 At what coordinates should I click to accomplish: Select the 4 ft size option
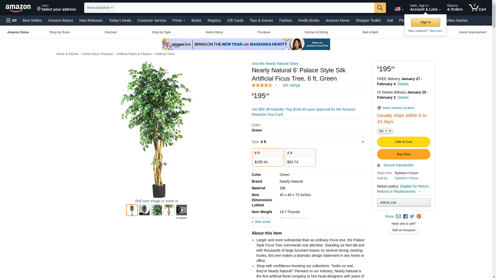click(x=300, y=157)
